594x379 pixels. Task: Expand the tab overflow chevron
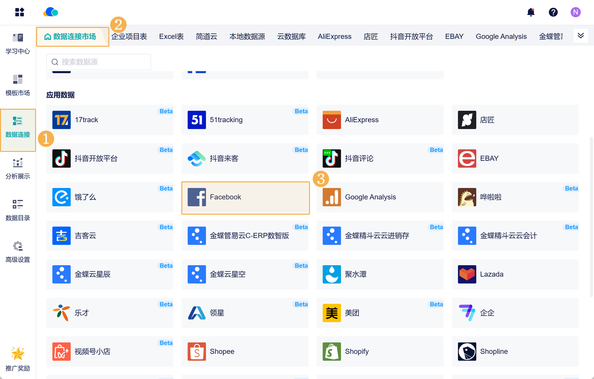pyautogui.click(x=581, y=36)
